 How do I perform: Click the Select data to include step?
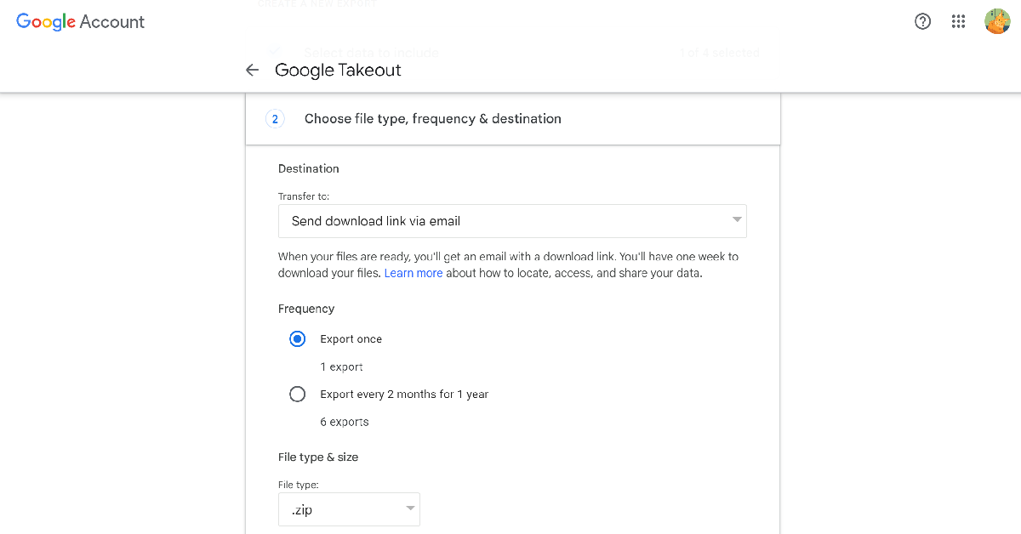coord(371,53)
